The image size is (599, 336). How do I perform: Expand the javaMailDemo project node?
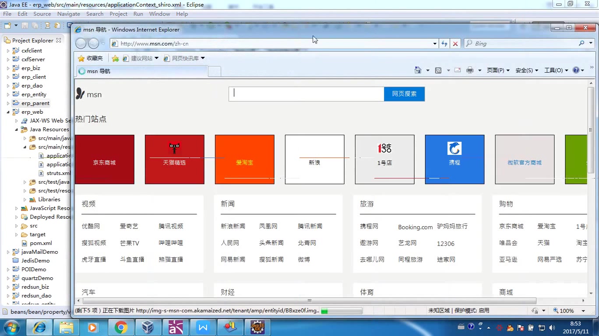coord(8,252)
